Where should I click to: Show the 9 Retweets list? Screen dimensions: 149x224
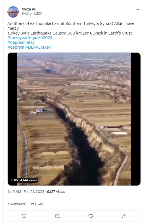click(x=17, y=204)
